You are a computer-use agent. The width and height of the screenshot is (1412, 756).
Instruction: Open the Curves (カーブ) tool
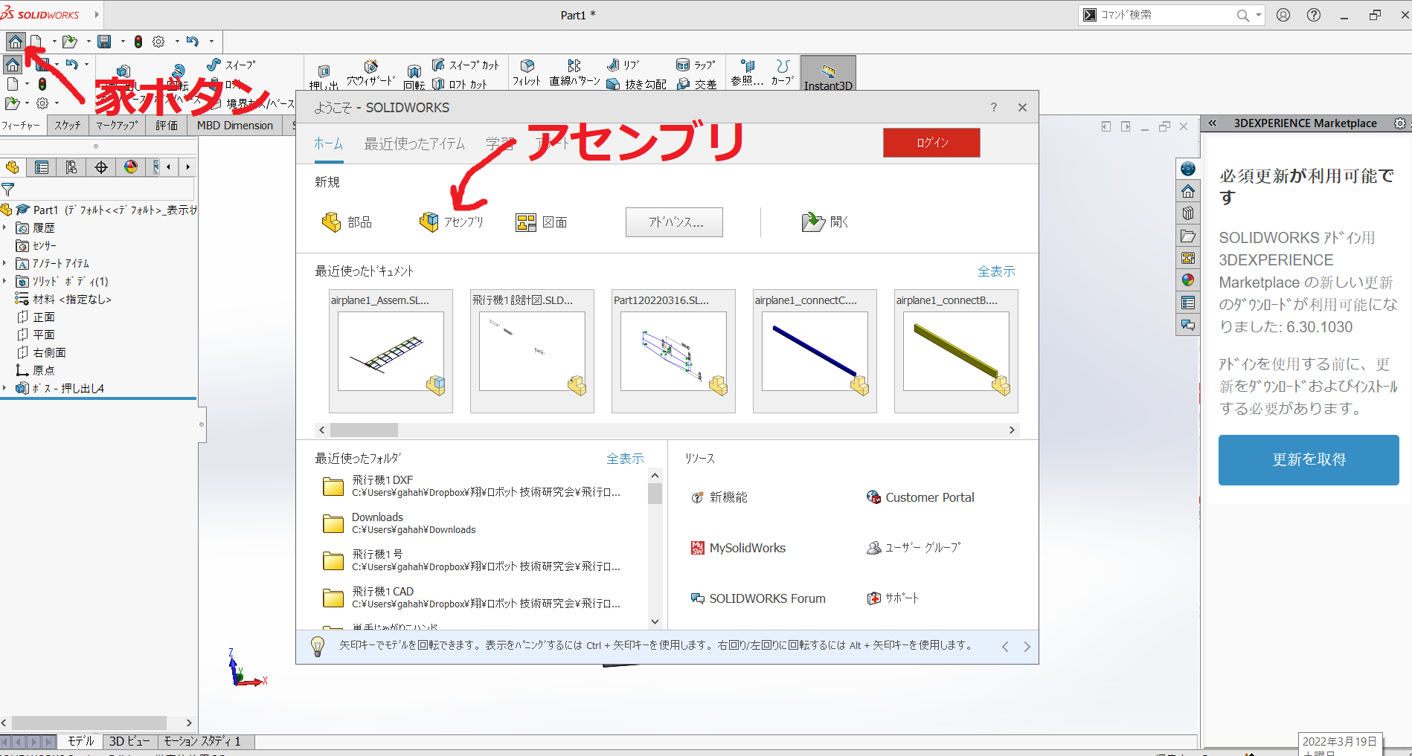click(x=783, y=73)
